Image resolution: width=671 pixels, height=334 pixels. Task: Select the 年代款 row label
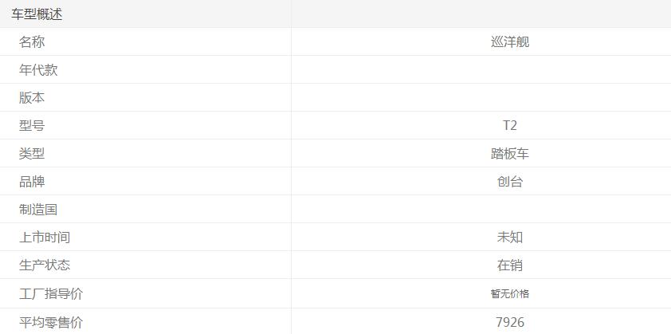point(38,70)
